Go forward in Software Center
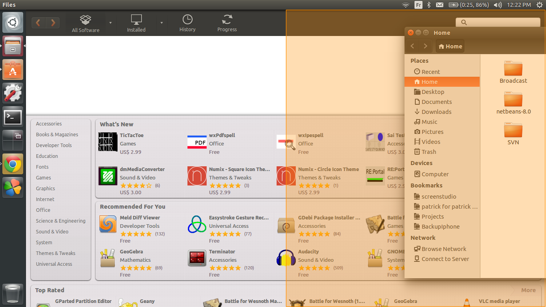 pyautogui.click(x=53, y=23)
